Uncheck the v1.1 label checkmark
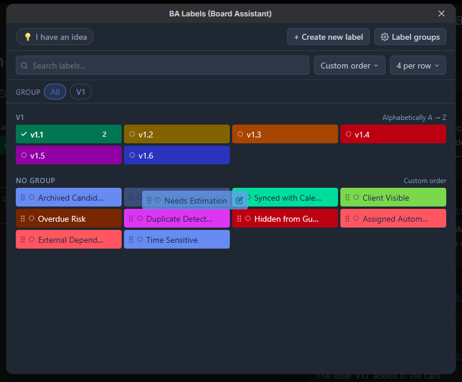Image resolution: width=462 pixels, height=382 pixels. point(24,134)
